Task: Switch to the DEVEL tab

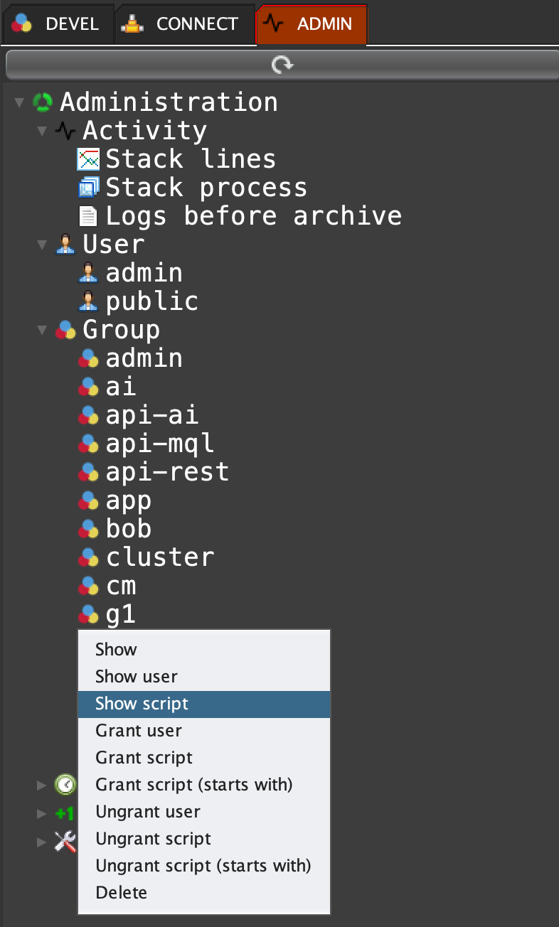Action: click(x=57, y=24)
